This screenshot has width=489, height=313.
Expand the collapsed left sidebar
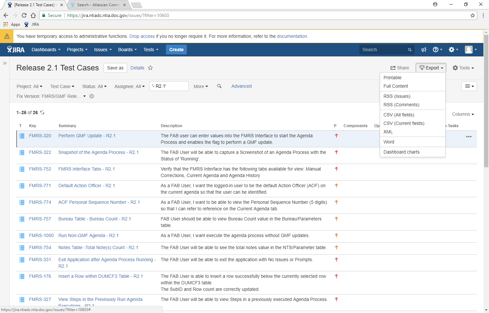[x=5, y=63]
